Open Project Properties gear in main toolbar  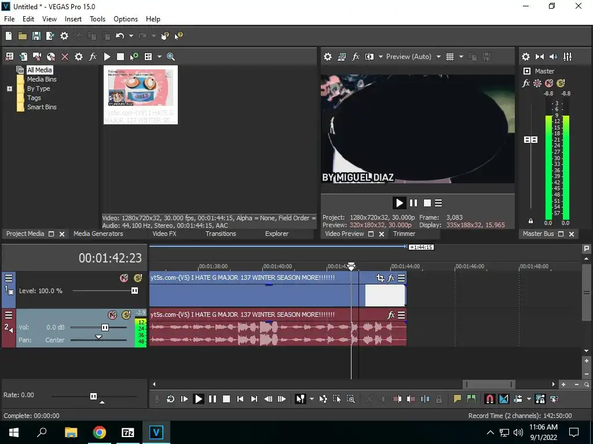click(64, 36)
